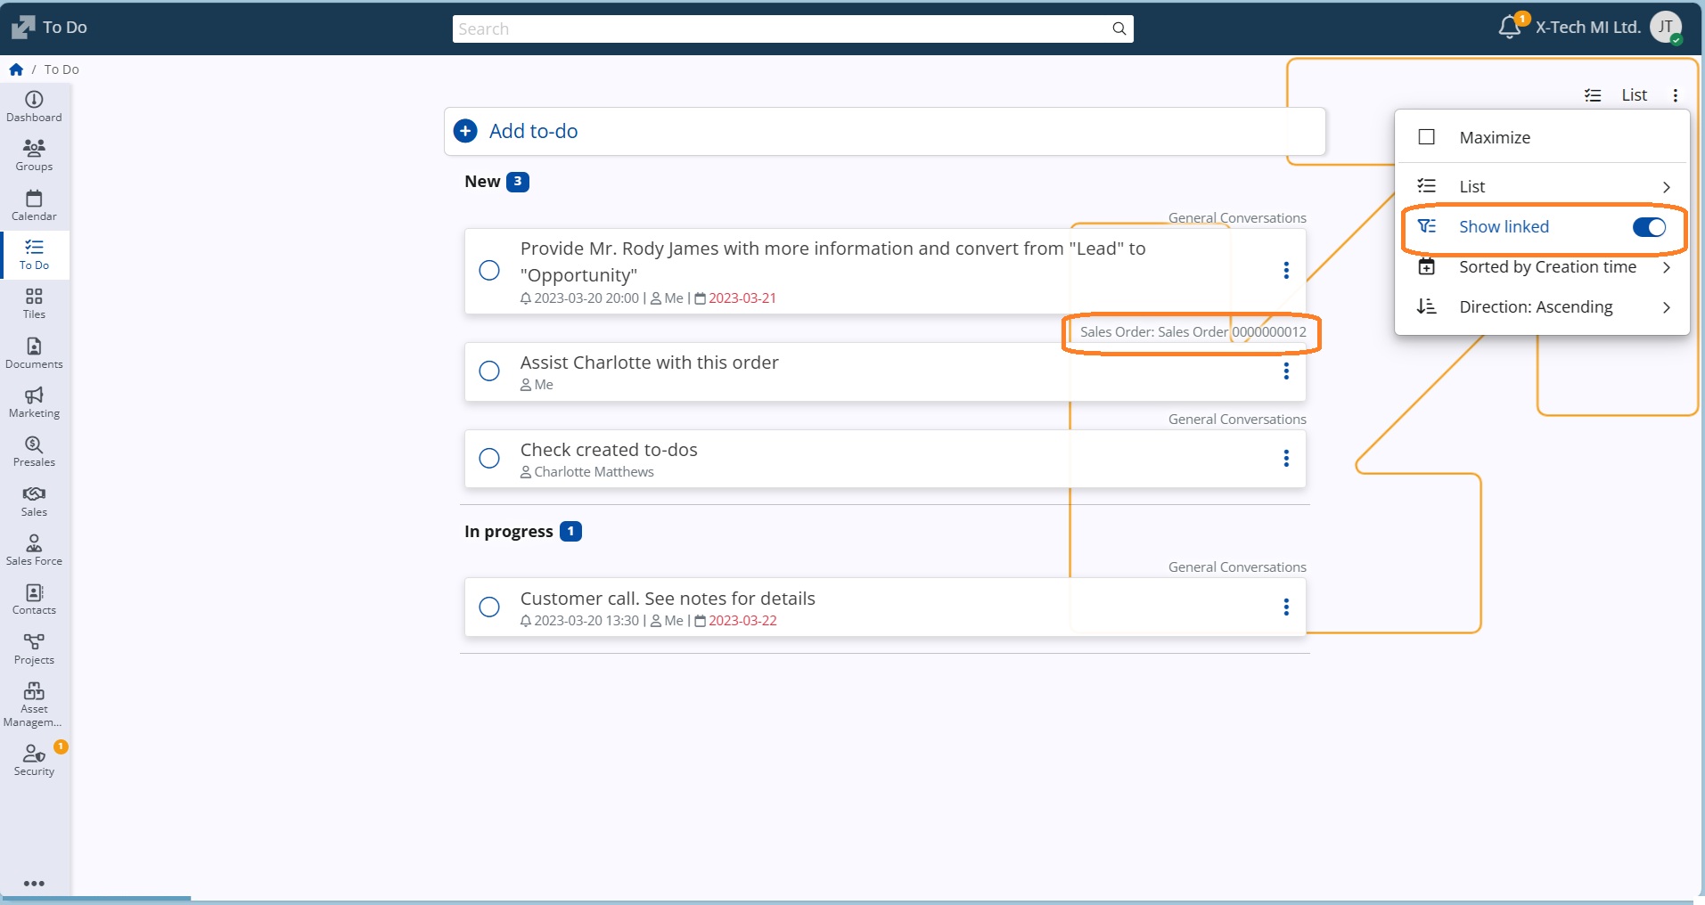Click the home breadcrumb icon

pyautogui.click(x=16, y=69)
